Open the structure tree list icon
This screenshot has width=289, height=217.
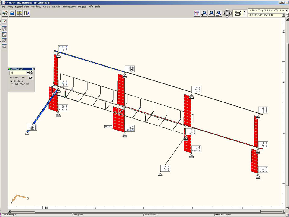197,13
